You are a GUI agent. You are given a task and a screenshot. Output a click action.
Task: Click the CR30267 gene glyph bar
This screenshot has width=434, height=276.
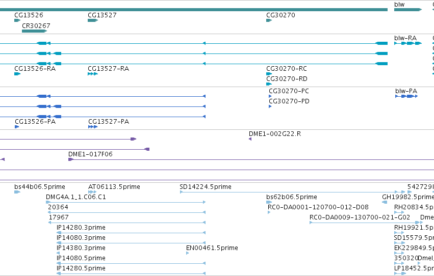click(x=34, y=31)
